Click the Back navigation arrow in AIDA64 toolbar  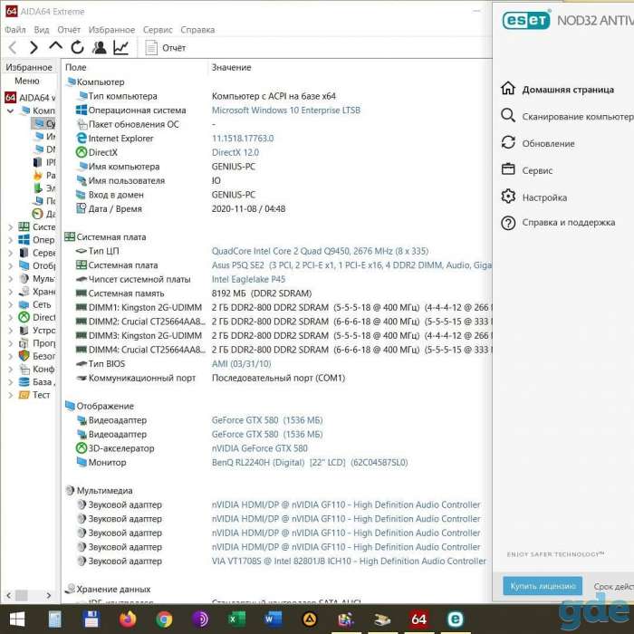(13, 48)
